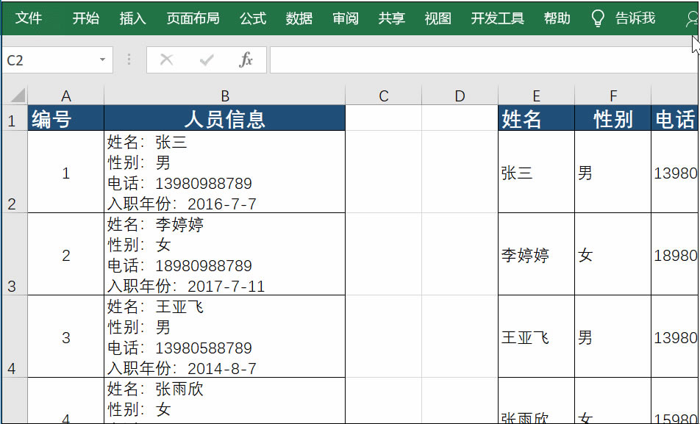Switch to the 插入 ribbon tab
Screen dimensions: 700x424
coord(132,20)
